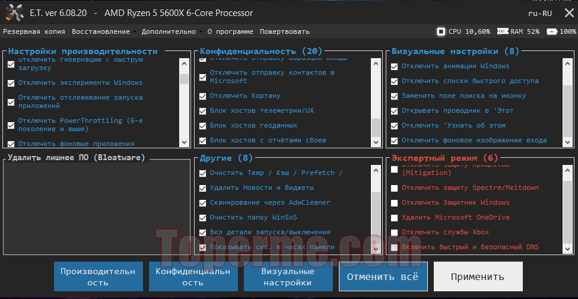Click the Отменить всё button

pyautogui.click(x=383, y=276)
